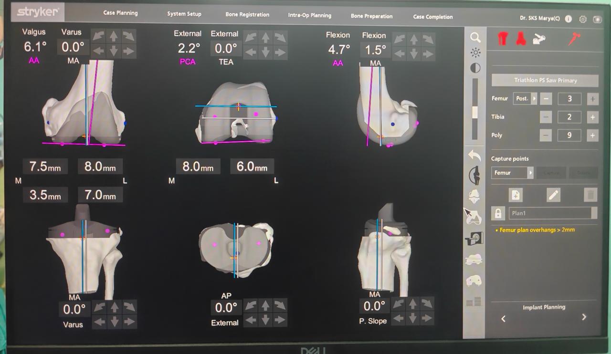Click the magnifier zoom icon

tap(475, 38)
